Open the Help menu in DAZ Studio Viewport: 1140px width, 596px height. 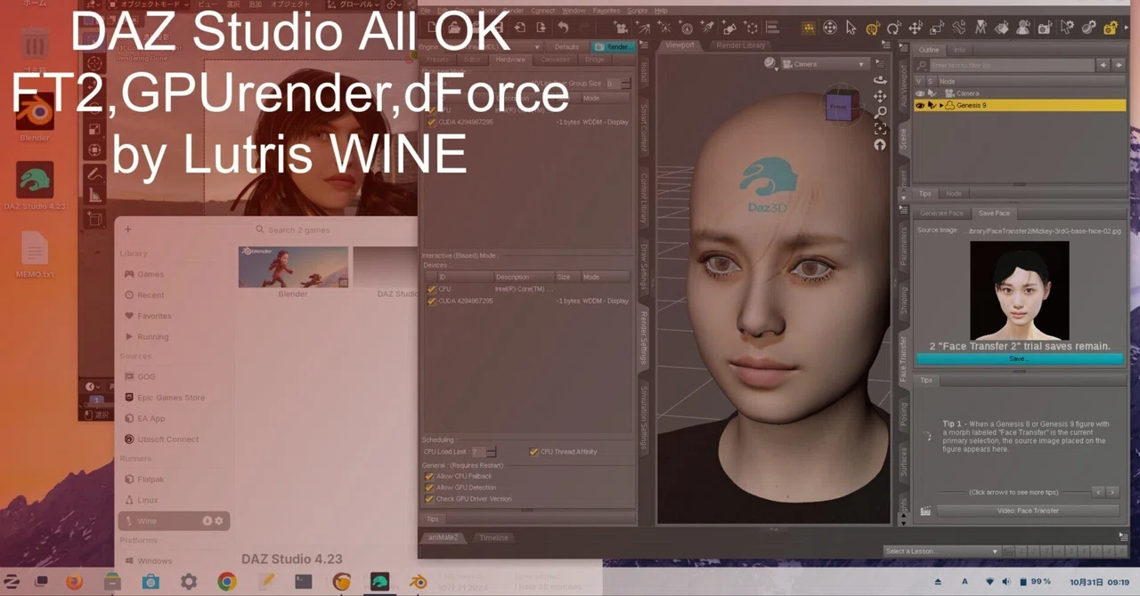661,11
